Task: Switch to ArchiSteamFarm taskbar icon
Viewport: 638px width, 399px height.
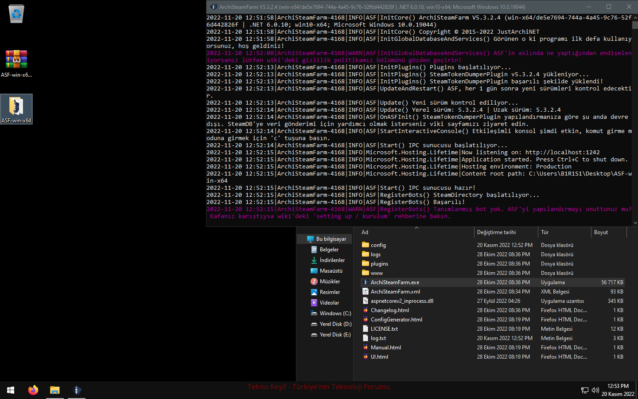Action: [x=77, y=390]
